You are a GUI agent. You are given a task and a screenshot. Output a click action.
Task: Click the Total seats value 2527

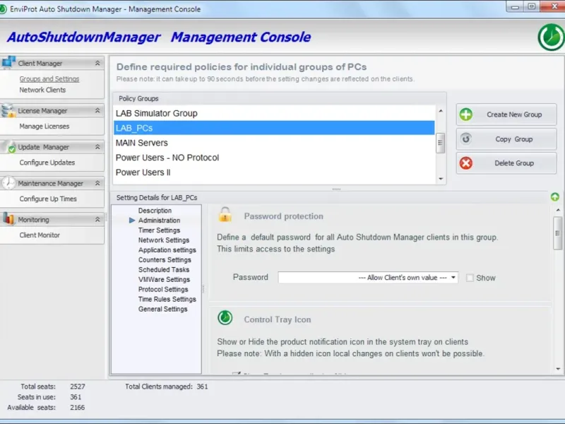[78, 387]
